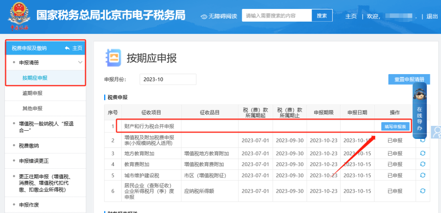Refresh the 教育费附加 row status
The height and width of the screenshot is (213, 441).
(423, 164)
